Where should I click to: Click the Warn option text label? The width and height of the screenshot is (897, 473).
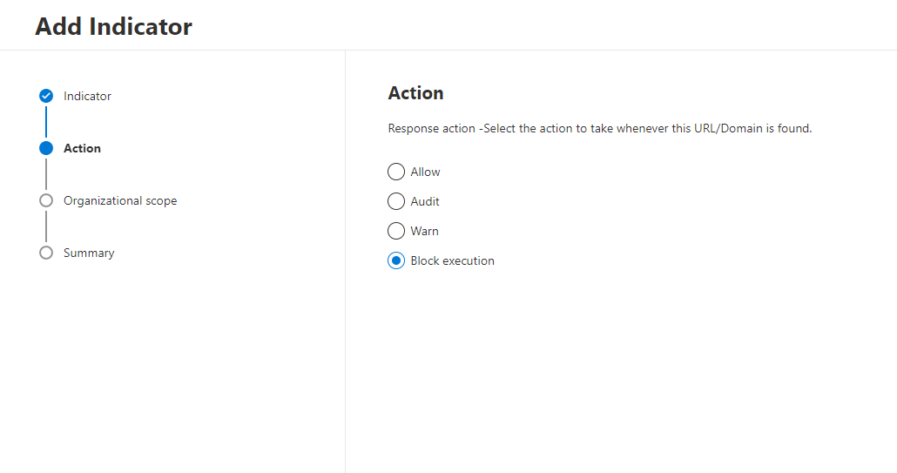[x=425, y=231]
